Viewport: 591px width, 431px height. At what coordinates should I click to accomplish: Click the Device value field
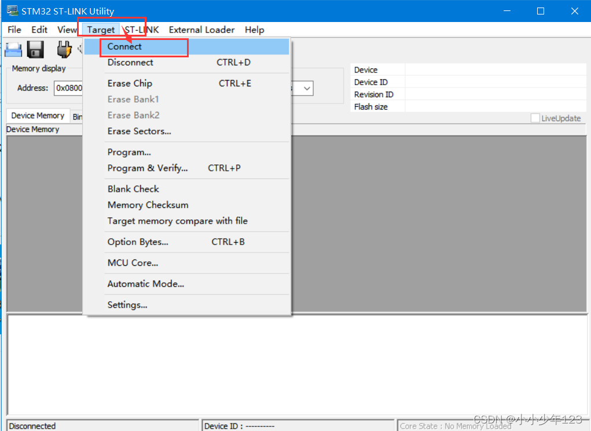point(495,70)
